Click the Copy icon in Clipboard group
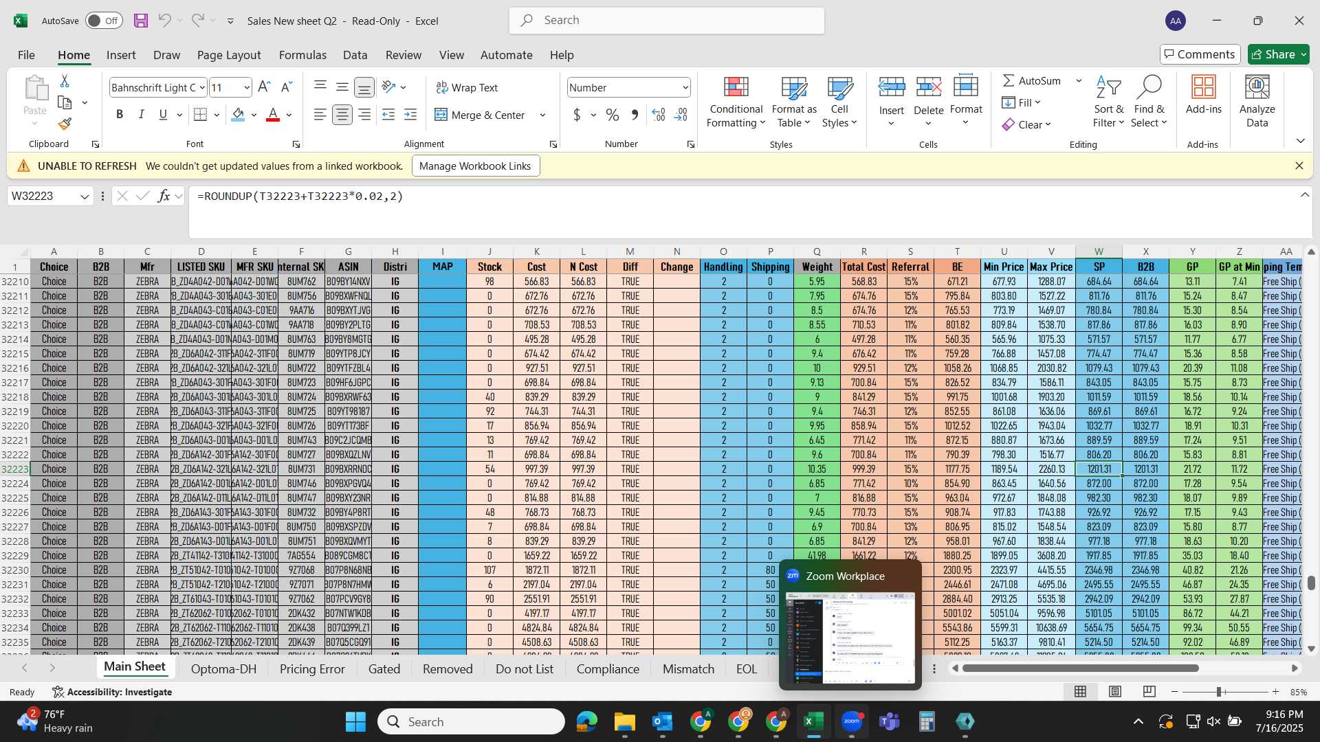The height and width of the screenshot is (742, 1320). point(65,103)
